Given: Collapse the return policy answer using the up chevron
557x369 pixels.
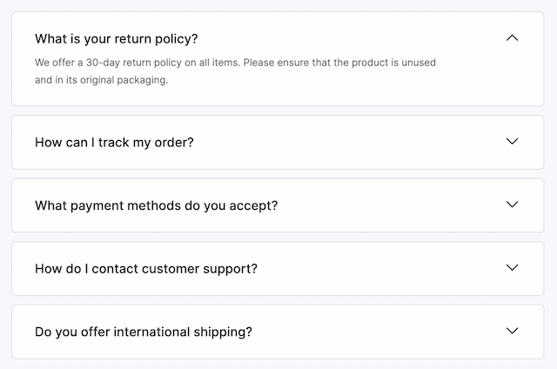Looking at the screenshot, I should [512, 38].
